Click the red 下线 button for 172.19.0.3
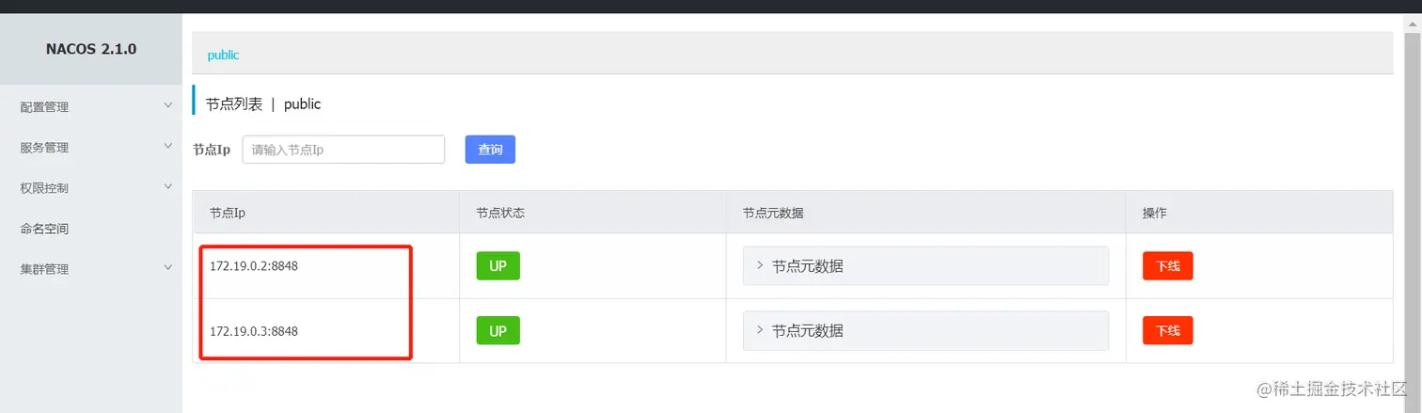Screen dimensions: 1422x413 pyautogui.click(x=1167, y=331)
